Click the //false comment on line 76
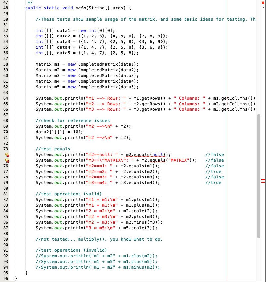This screenshot has width=266, height=282. [215, 166]
